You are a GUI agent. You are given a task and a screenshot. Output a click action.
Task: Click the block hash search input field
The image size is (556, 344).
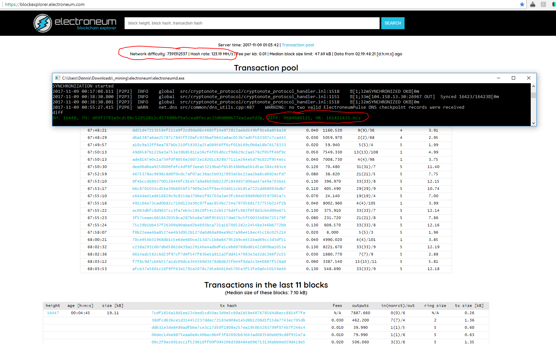click(x=252, y=23)
